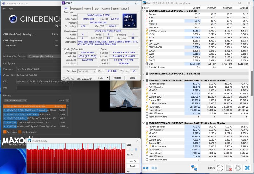Click thermometer icon beside first Power Stage Max
Viewport: 254px width, 174px height.
147,84
